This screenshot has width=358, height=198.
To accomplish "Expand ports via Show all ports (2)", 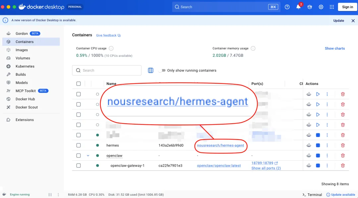I will pyautogui.click(x=266, y=168).
